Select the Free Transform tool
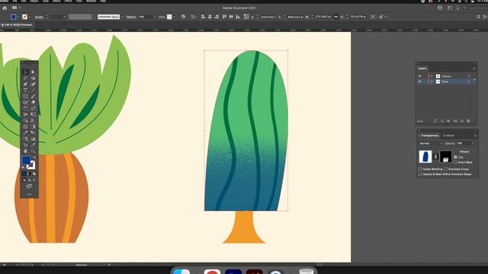This screenshot has height=274, width=488. tap(33, 114)
